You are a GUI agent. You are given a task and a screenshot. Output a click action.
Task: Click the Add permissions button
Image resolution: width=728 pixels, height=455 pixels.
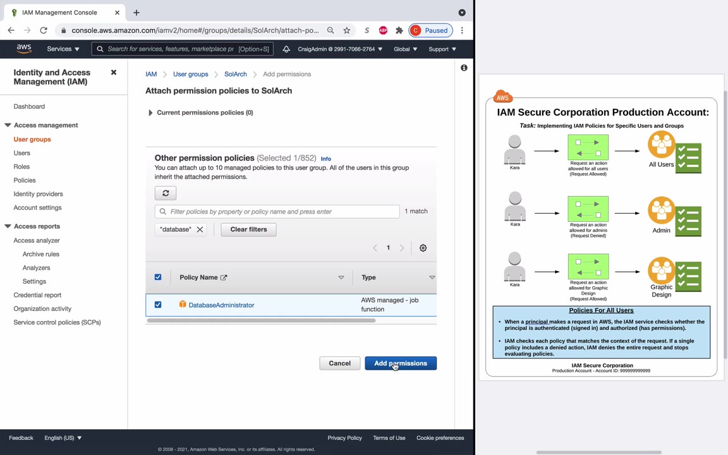coord(401,363)
